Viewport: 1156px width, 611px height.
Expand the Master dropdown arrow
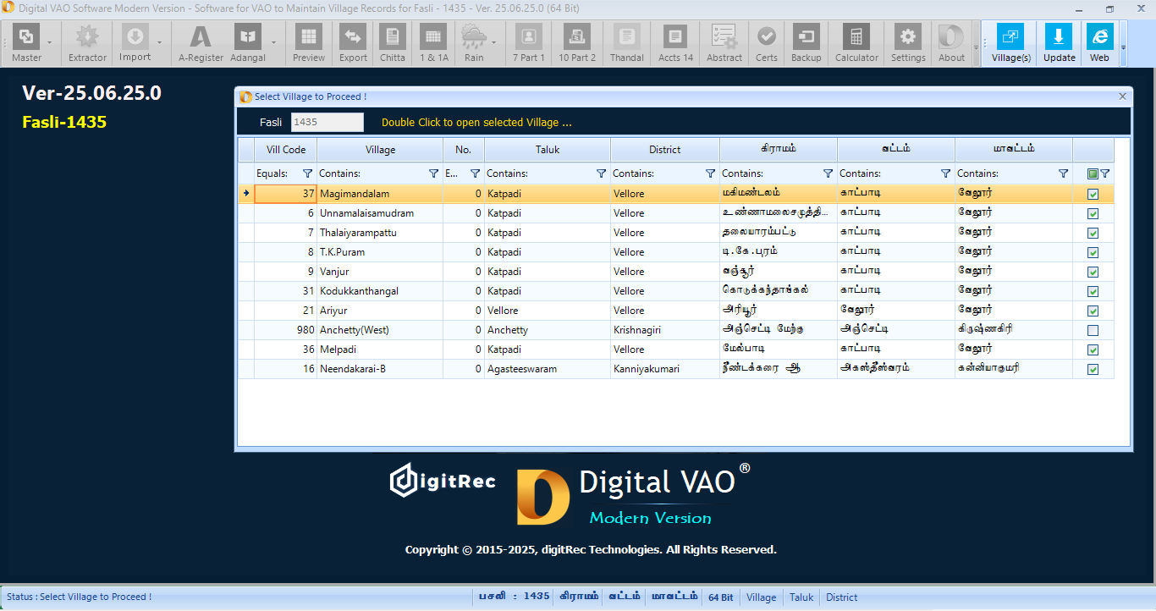[x=49, y=42]
